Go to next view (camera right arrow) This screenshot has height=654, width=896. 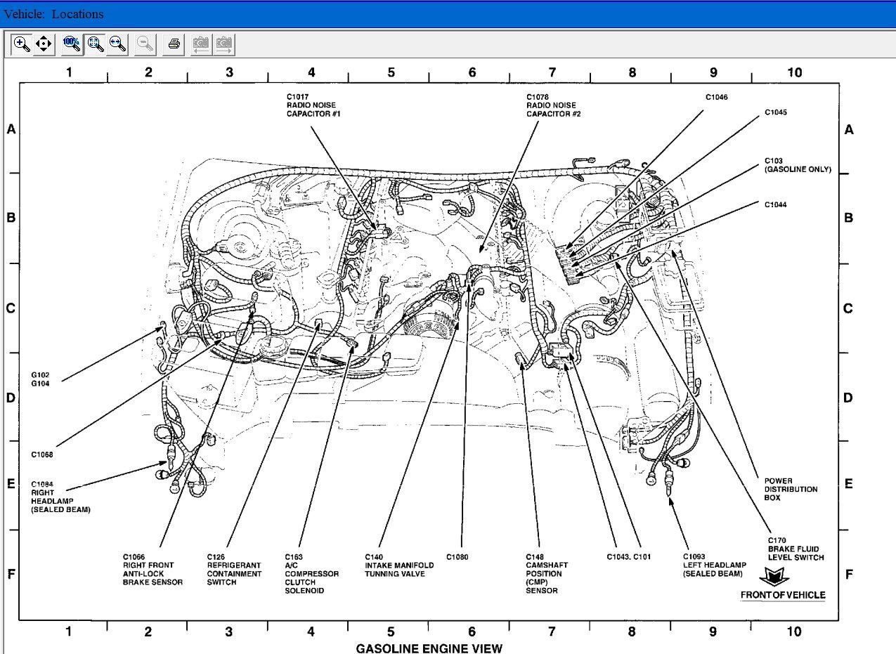click(x=224, y=44)
